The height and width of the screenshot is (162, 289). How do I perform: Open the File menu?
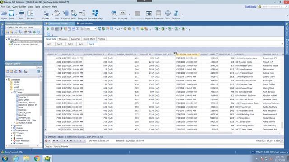(3, 7)
